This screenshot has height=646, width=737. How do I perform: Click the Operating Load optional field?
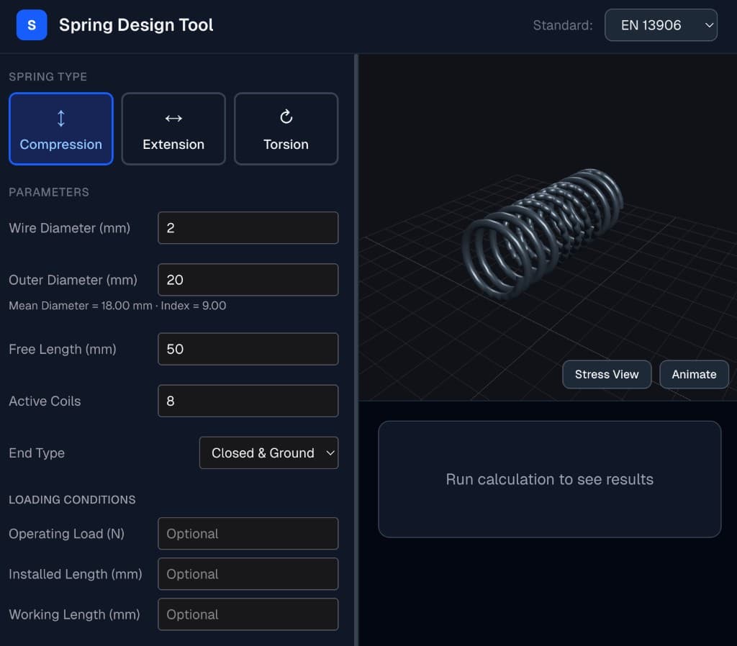(x=248, y=533)
